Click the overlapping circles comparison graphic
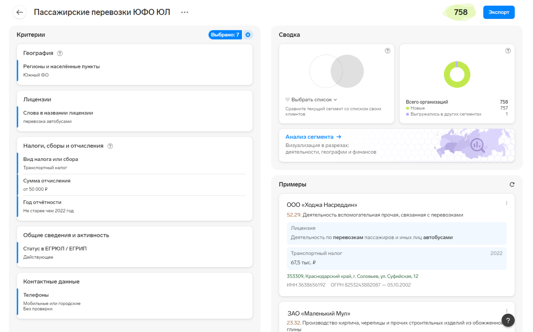Screen dimensions: 533x332 tap(336, 71)
